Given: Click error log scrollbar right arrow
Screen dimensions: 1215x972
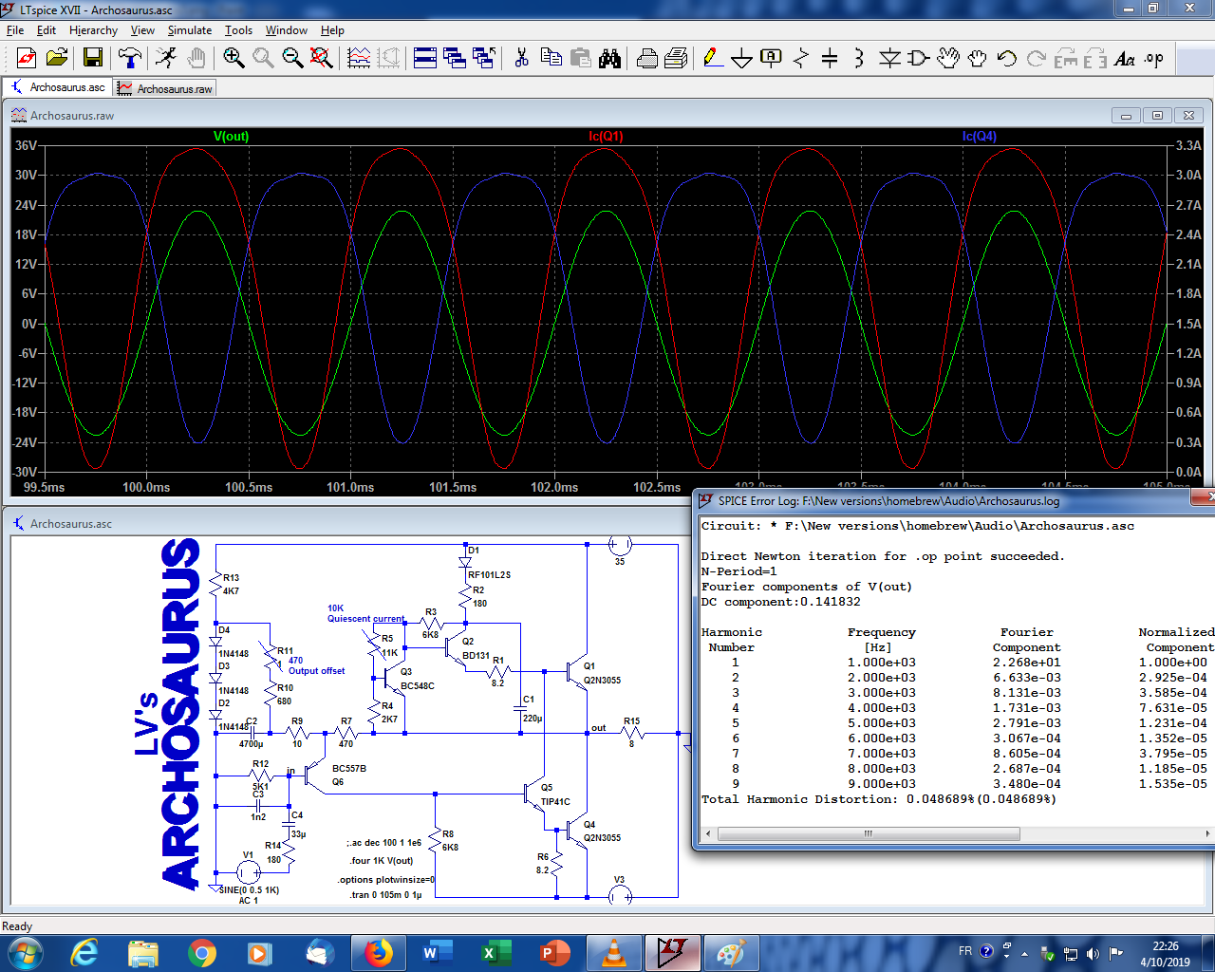Looking at the screenshot, I should click(x=1206, y=833).
